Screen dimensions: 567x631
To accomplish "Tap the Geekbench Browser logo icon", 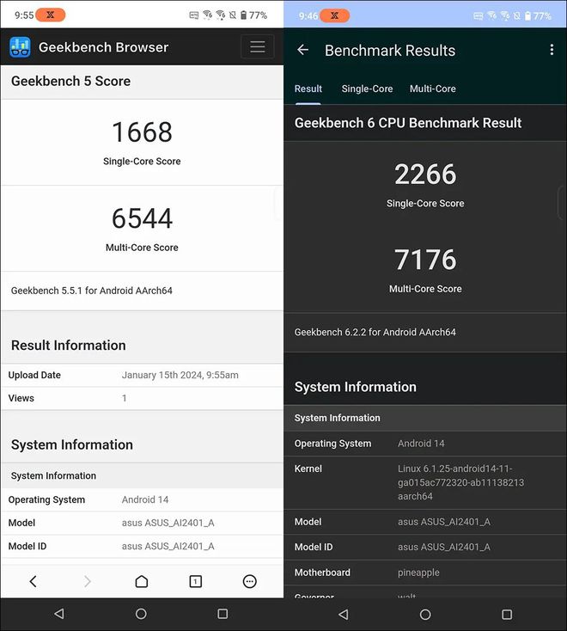I will [x=20, y=47].
